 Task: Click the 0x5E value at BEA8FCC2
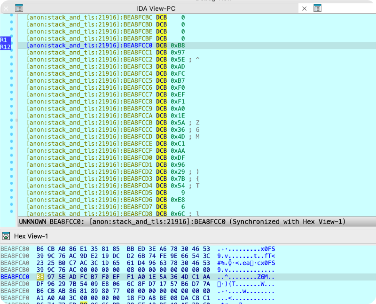click(177, 60)
